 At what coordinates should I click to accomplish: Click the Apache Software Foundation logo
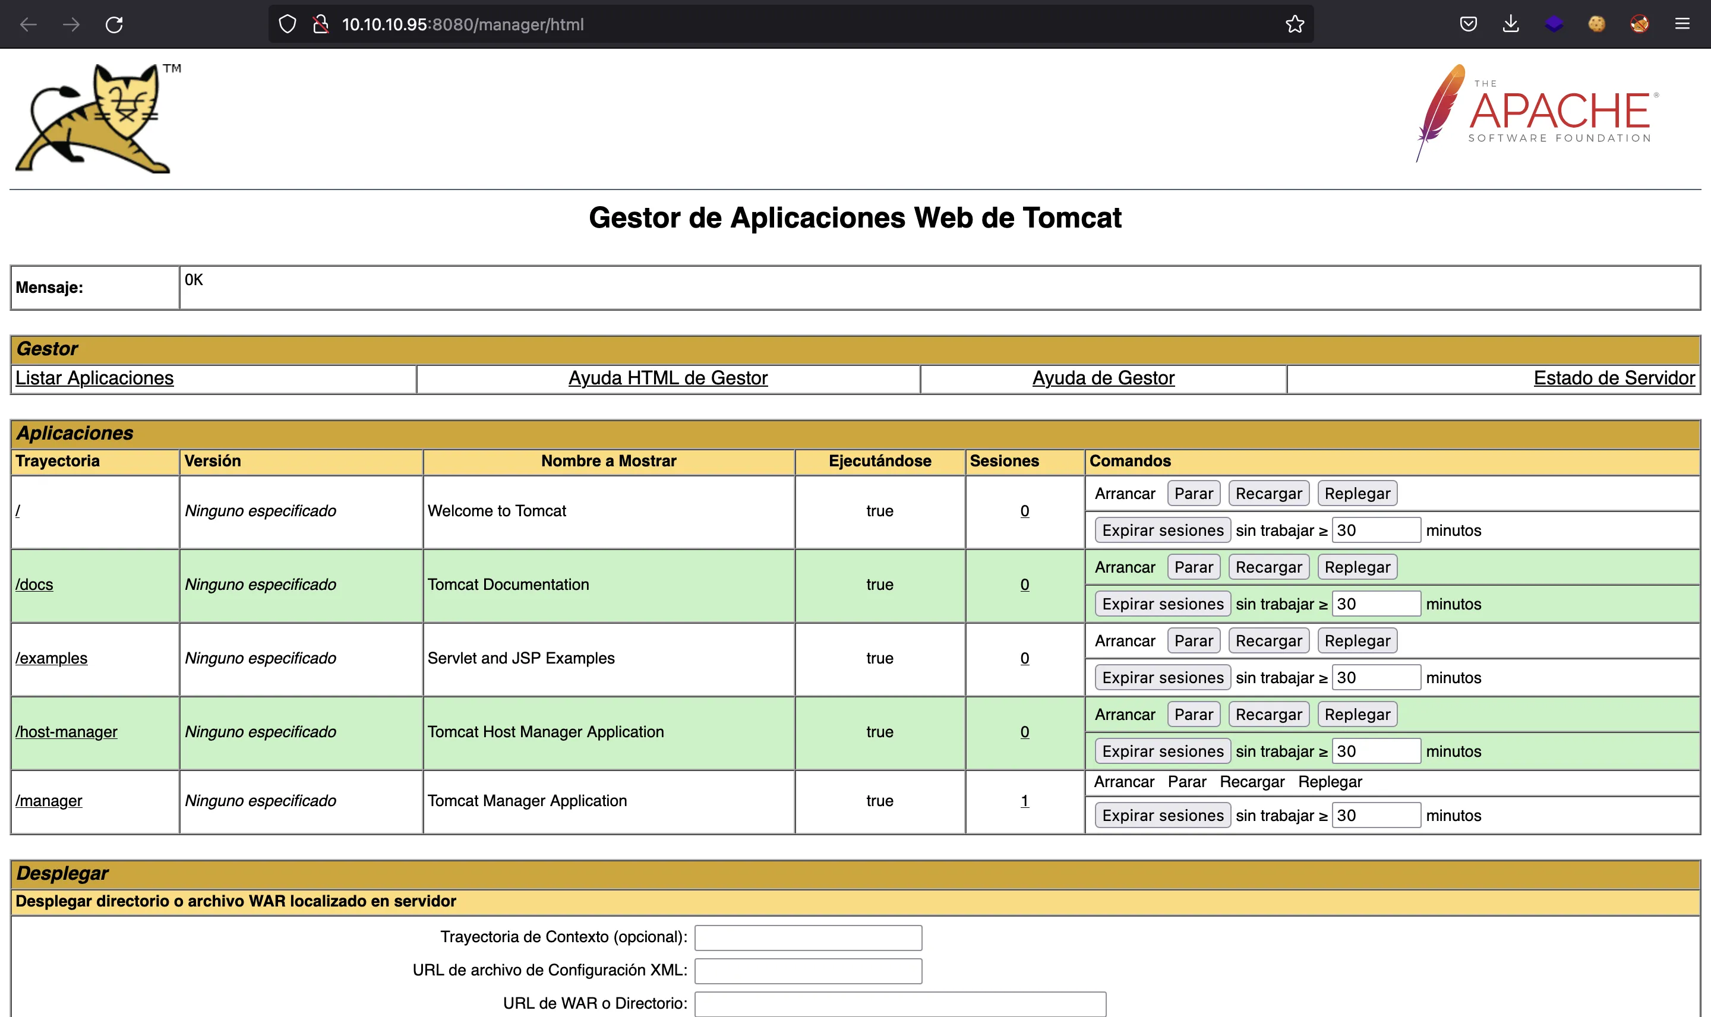coord(1536,114)
